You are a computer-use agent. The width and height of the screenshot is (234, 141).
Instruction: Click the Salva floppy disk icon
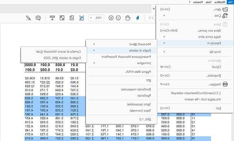click(225, 24)
